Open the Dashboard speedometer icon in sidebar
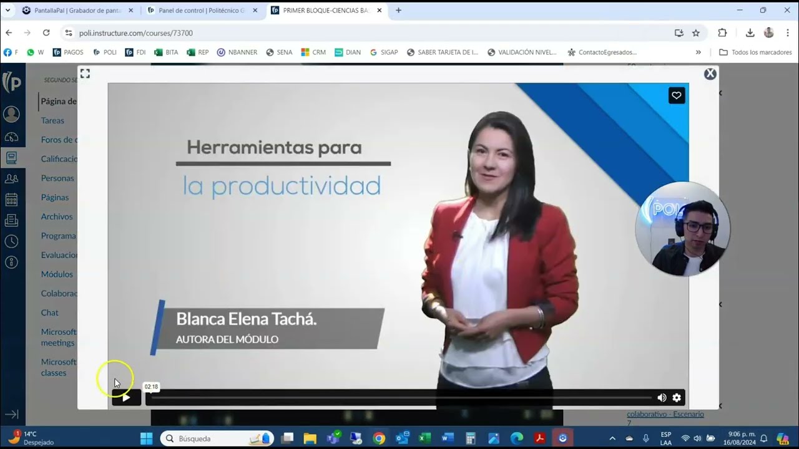 pos(11,137)
